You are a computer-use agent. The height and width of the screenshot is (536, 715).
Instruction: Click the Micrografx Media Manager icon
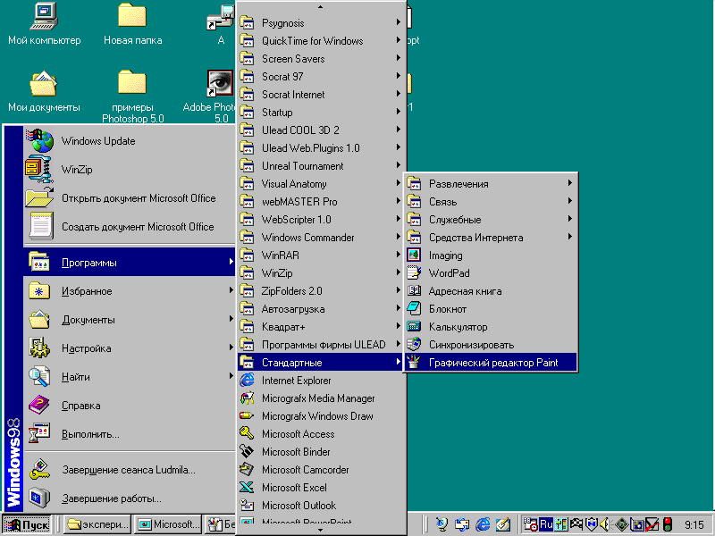coord(247,398)
